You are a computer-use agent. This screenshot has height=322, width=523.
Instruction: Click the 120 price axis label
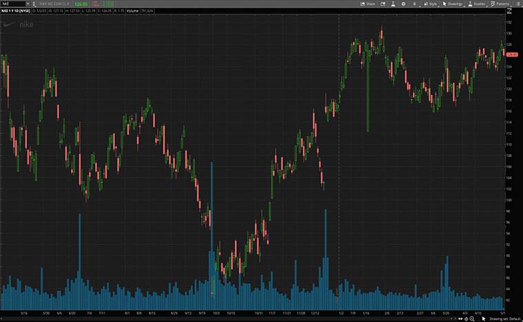[509, 89]
